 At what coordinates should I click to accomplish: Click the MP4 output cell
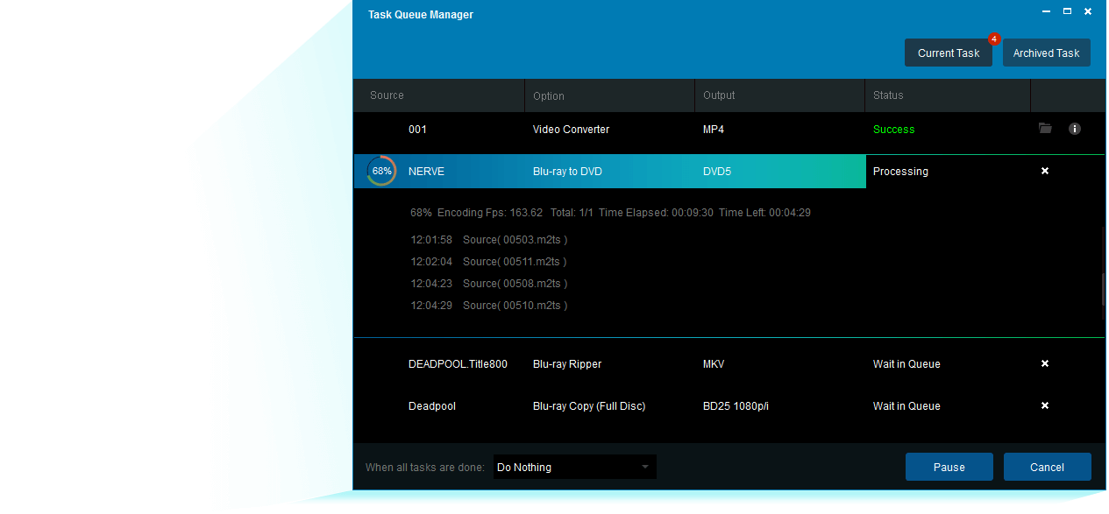coord(713,130)
